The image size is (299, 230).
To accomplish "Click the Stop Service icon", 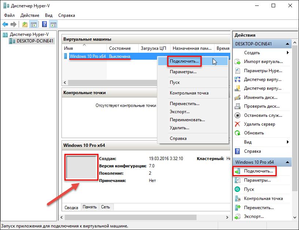I will [238, 115].
